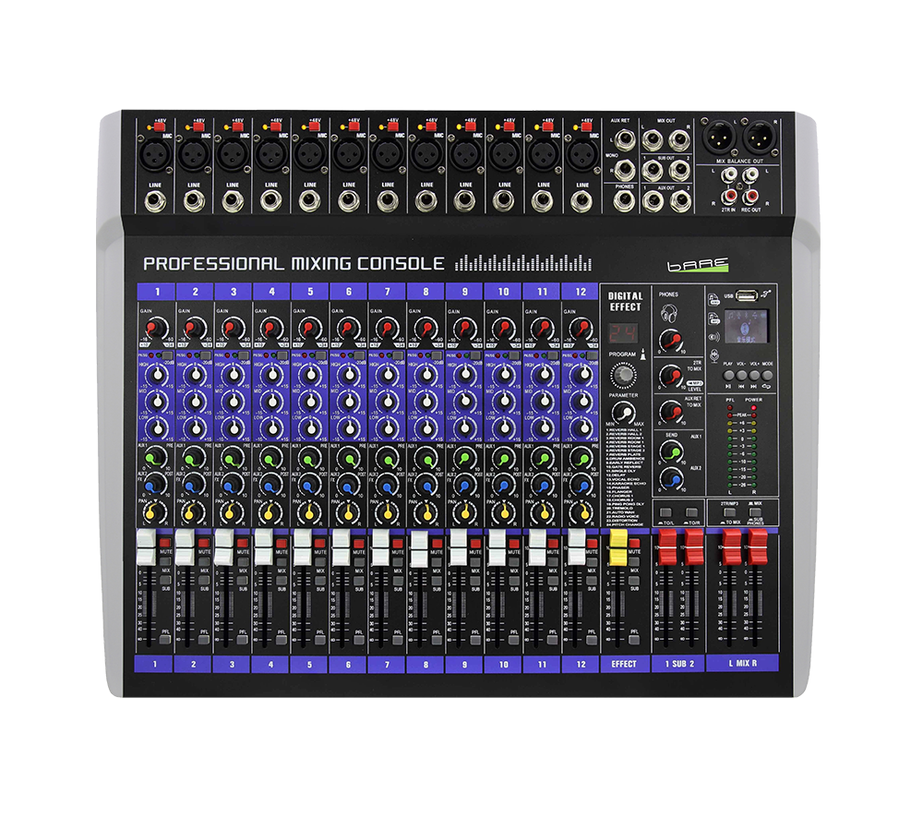Image resolution: width=911 pixels, height=829 pixels.
Task: Click channel 11 blue AUX2/FX knob
Action: click(542, 485)
